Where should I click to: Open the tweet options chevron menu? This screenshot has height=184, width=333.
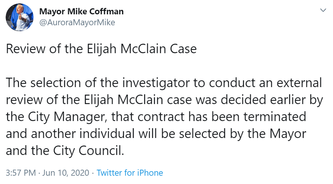point(323,10)
